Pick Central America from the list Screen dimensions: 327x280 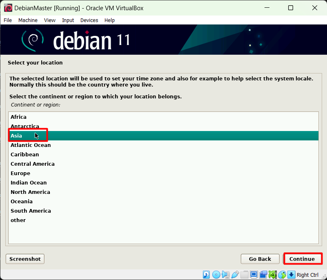(x=163, y=164)
